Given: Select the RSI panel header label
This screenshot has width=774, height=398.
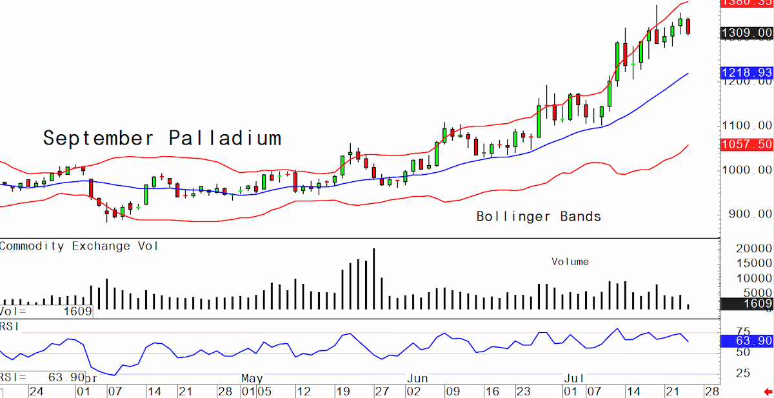Looking at the screenshot, I should pyautogui.click(x=10, y=326).
